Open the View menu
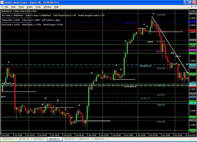197x142 pixels. click(x=13, y=7)
